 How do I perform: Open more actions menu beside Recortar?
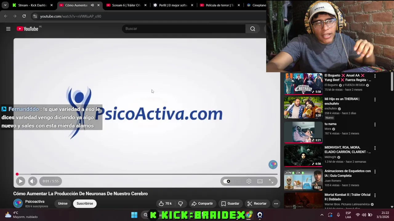[x=276, y=204]
